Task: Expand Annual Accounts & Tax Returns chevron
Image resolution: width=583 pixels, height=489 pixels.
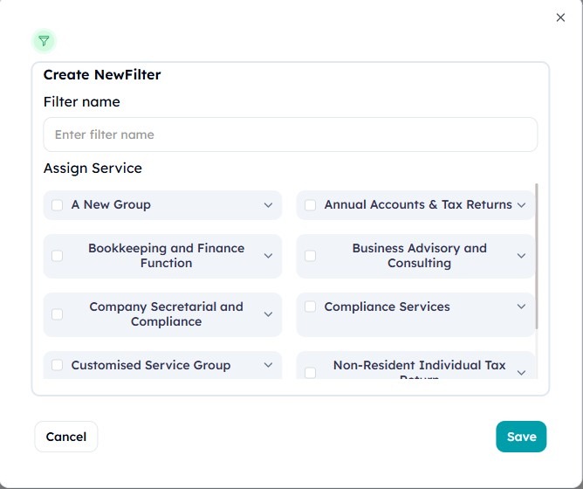Action: 521,205
